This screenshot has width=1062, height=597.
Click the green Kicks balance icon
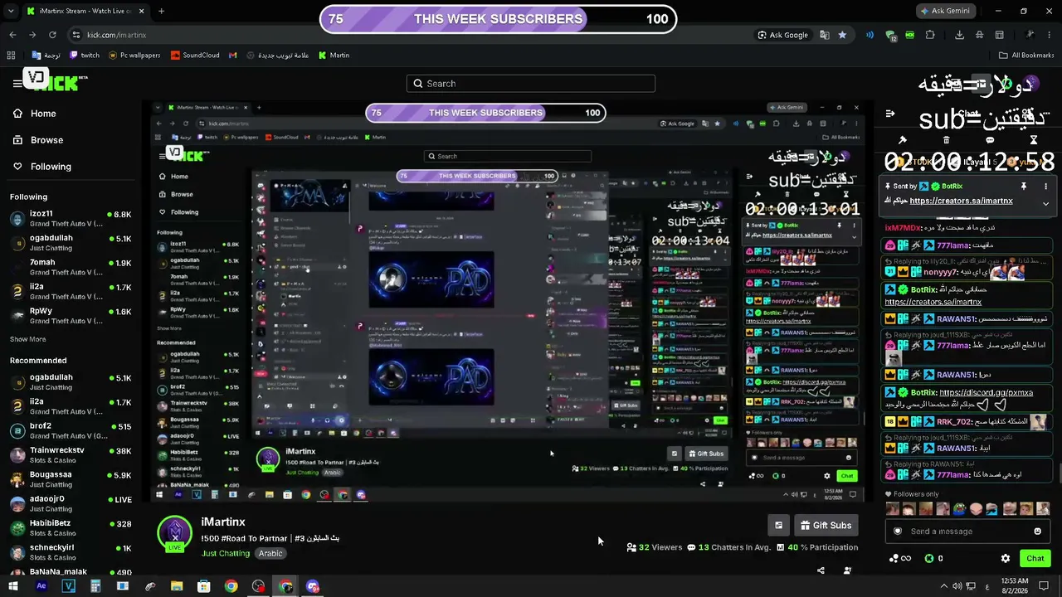tap(928, 558)
